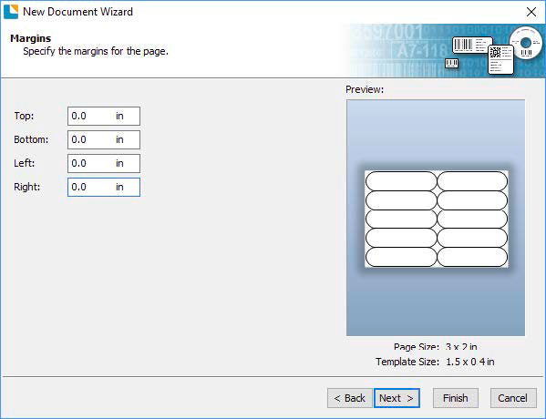Viewport: 546px width, 419px height.
Task: Select the top-left label in the preview
Action: (x=401, y=181)
